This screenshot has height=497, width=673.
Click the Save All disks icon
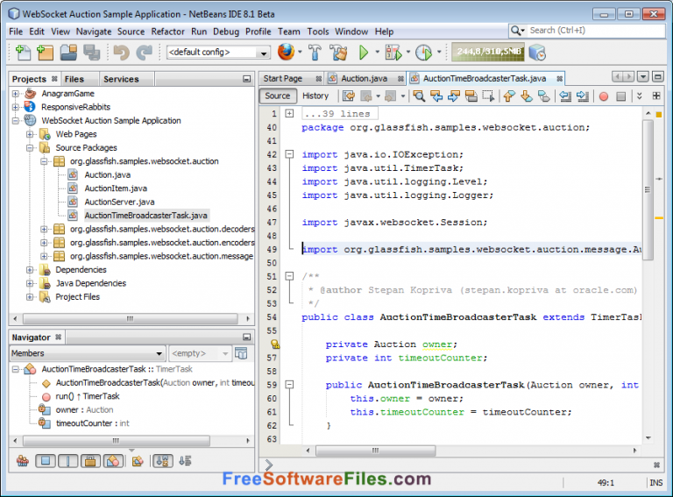click(x=91, y=53)
